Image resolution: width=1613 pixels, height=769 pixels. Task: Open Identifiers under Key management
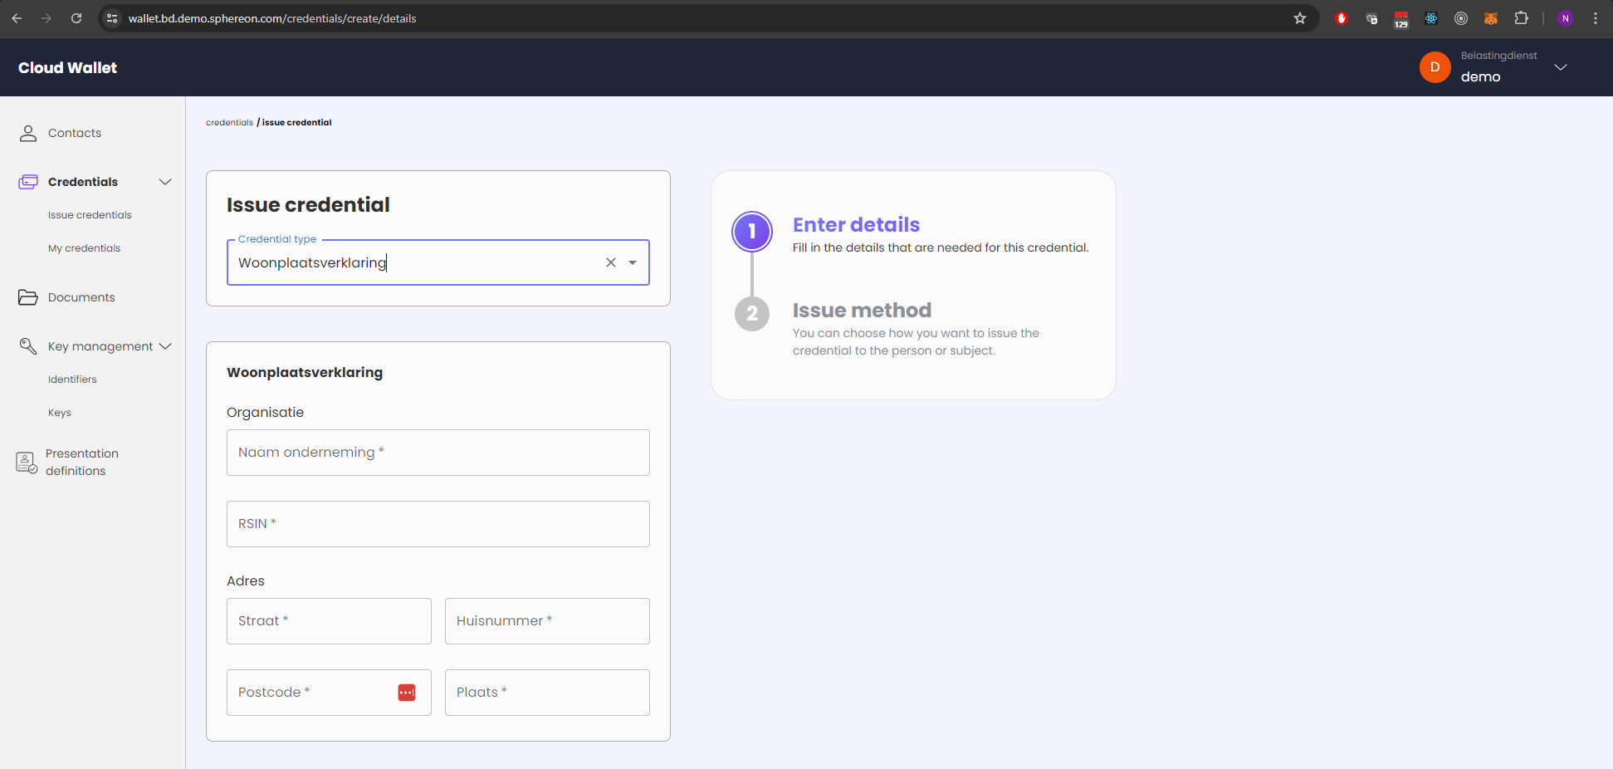72,380
